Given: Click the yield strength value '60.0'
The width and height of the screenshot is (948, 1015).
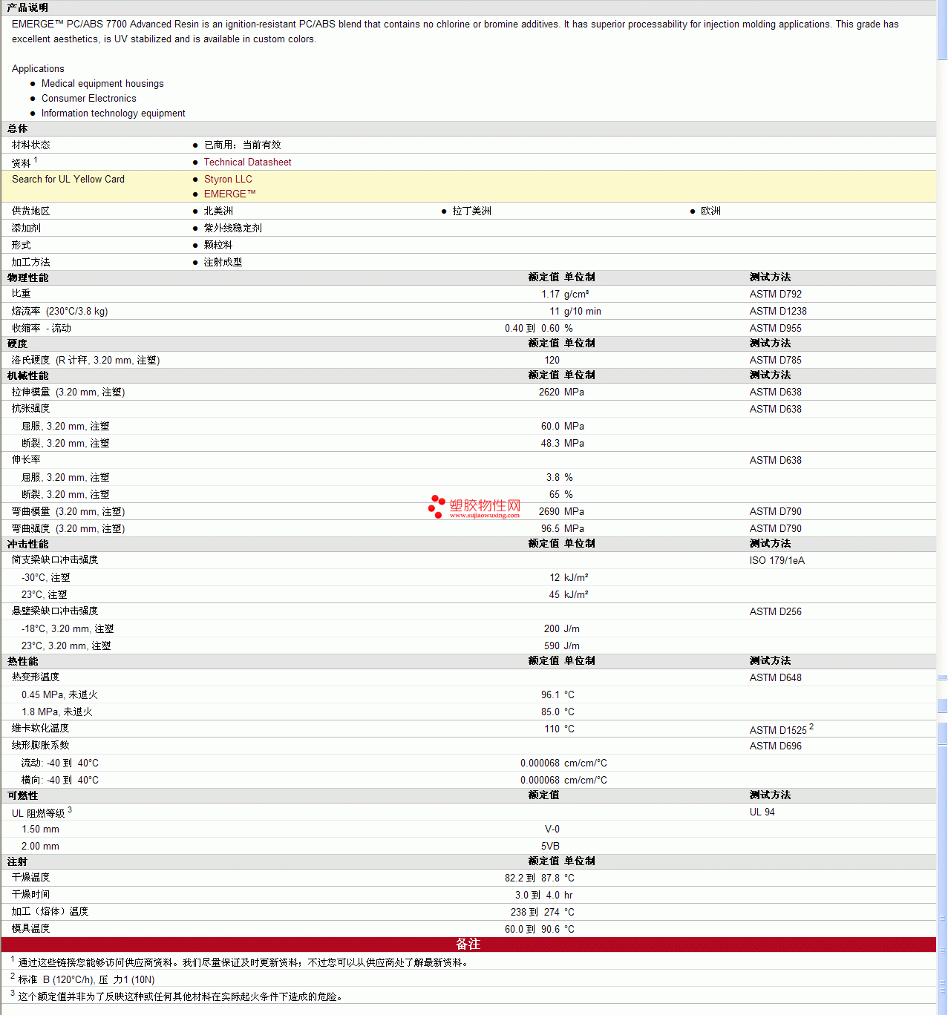Looking at the screenshot, I should (550, 426).
